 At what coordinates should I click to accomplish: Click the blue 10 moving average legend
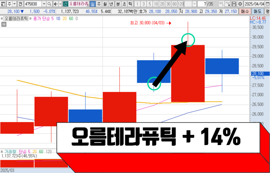tap(58, 18)
